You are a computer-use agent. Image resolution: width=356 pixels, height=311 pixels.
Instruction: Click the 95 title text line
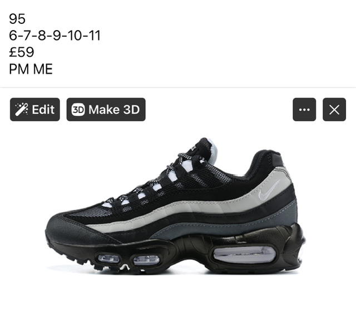17,18
